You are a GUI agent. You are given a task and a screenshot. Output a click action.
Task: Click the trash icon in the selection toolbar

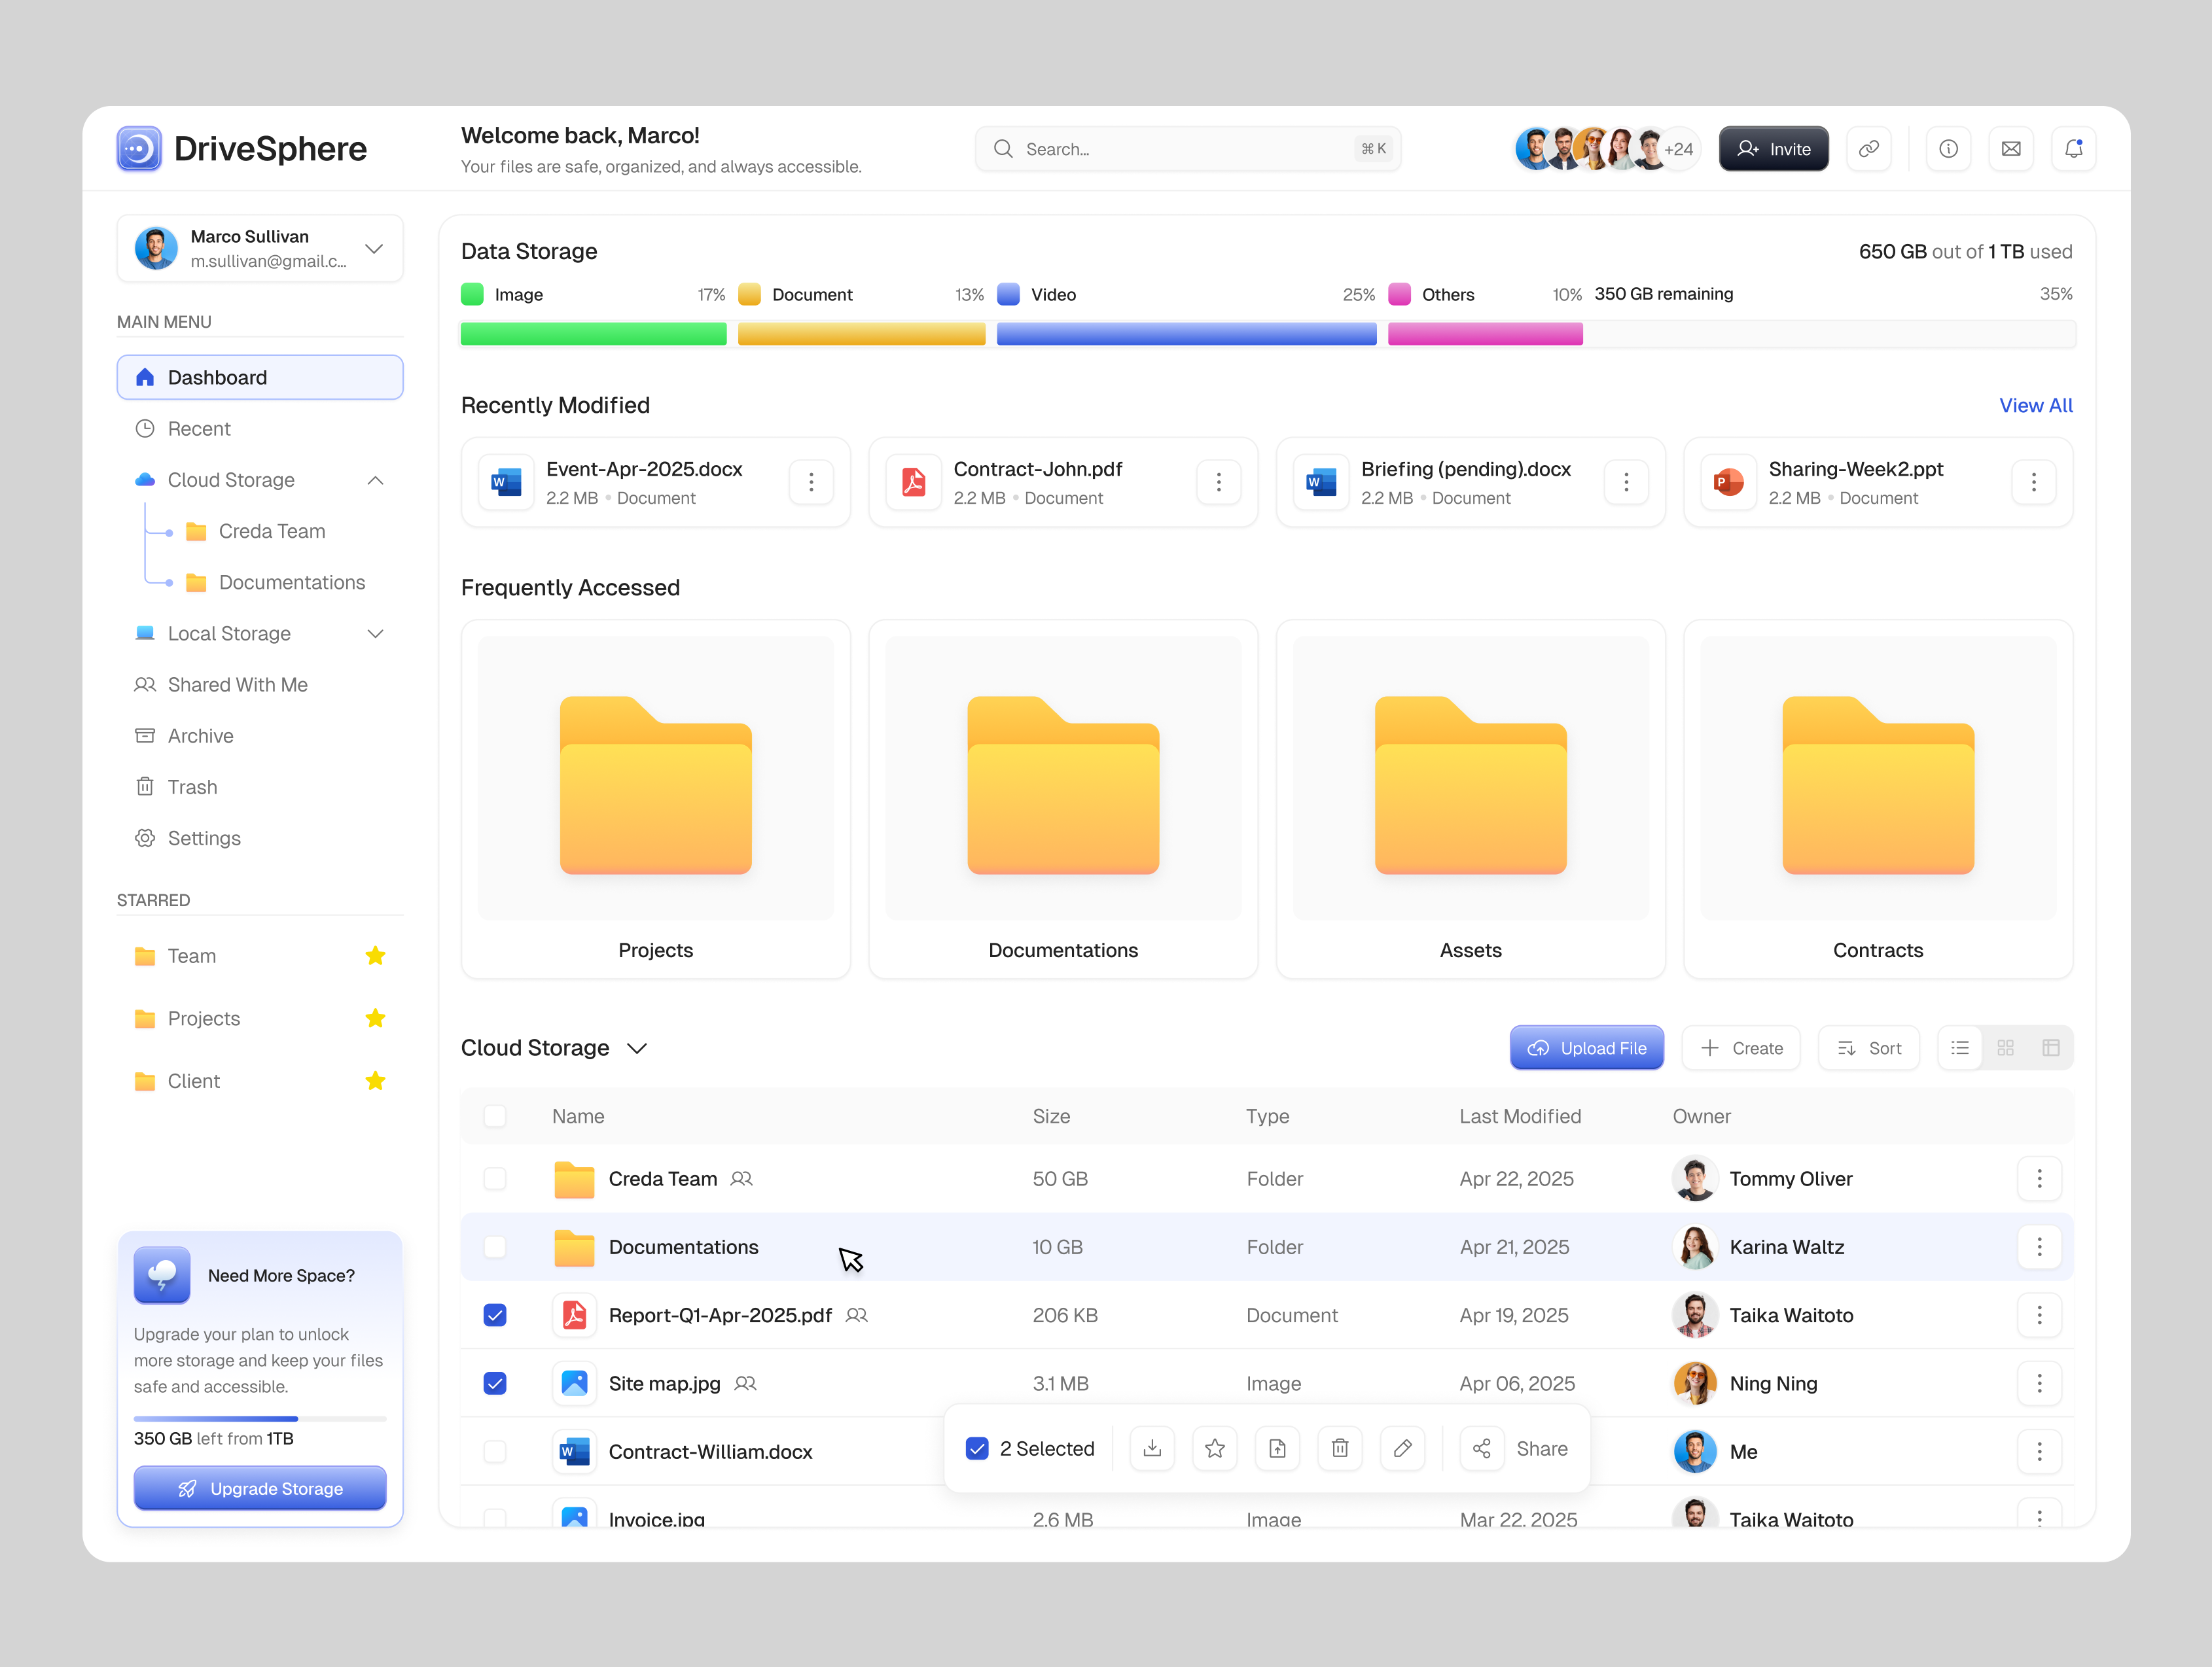point(1340,1448)
